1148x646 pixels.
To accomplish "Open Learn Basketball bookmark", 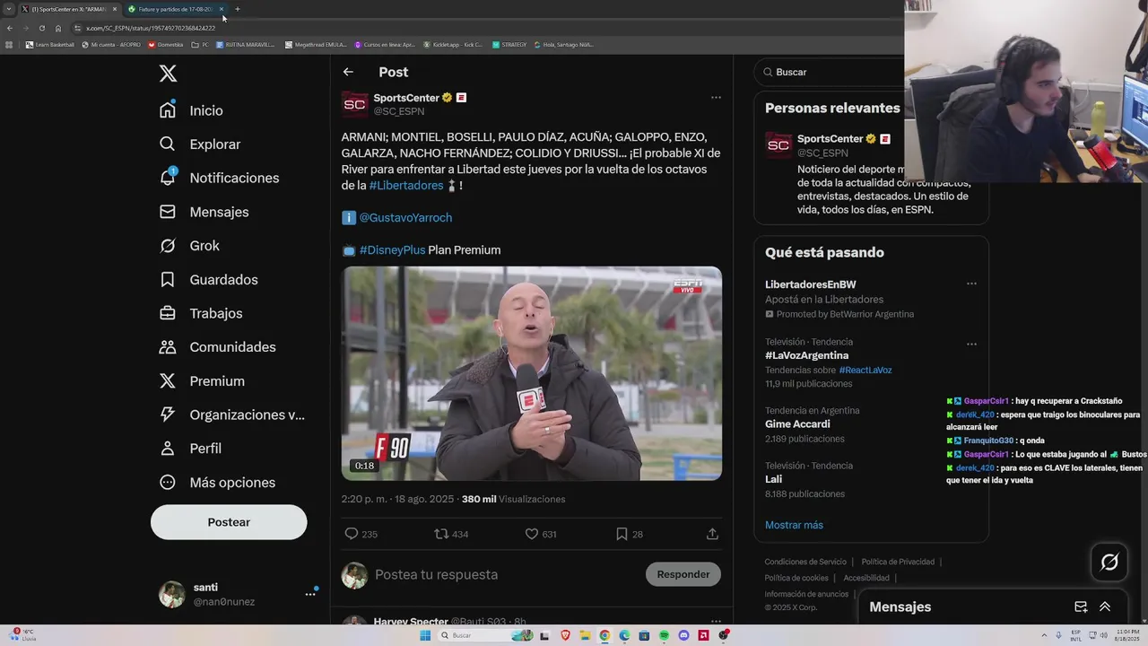I will (x=50, y=44).
